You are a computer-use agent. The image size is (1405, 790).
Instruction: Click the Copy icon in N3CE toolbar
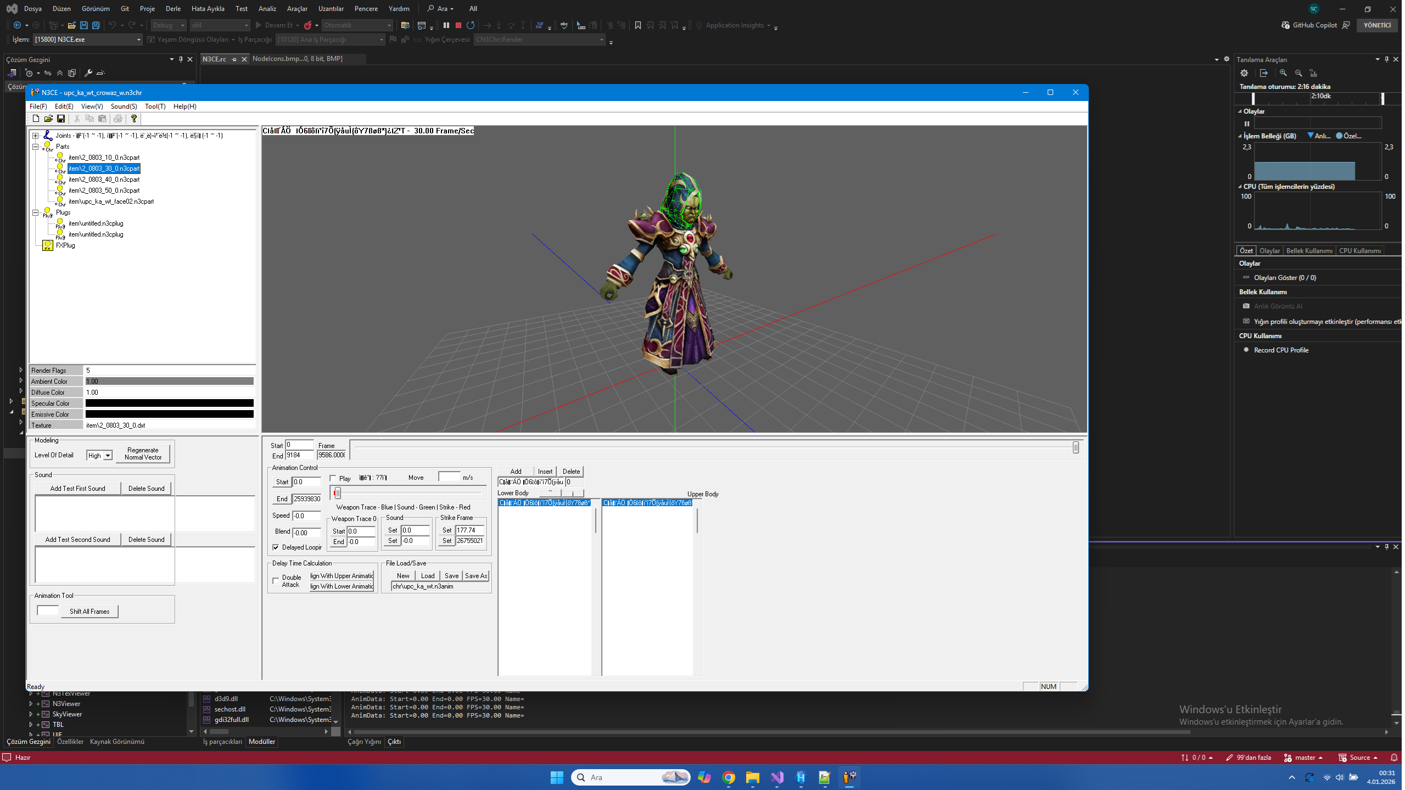tap(89, 119)
